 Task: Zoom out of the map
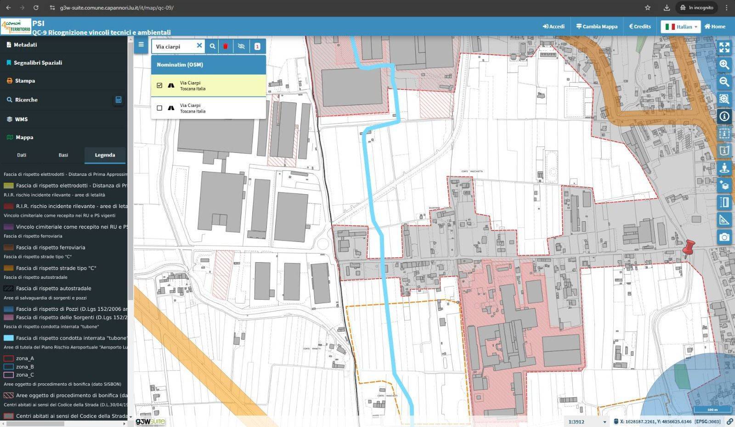point(724,82)
